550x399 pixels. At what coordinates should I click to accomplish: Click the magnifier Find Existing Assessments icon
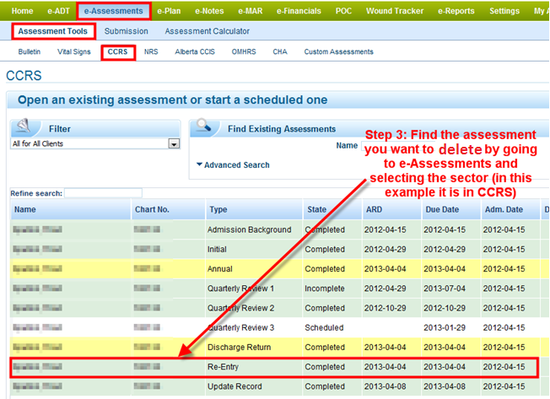(204, 125)
